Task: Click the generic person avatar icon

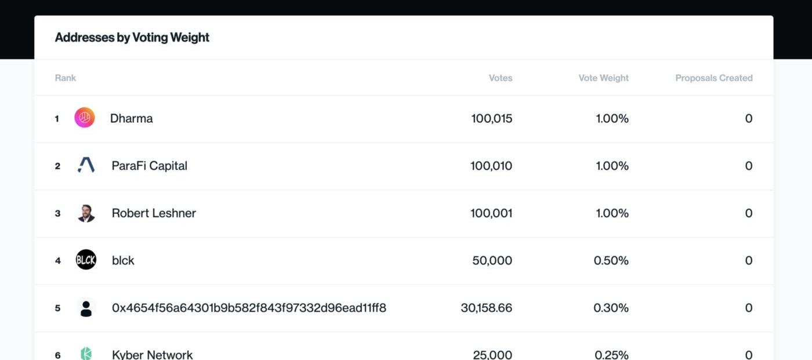Action: point(86,308)
